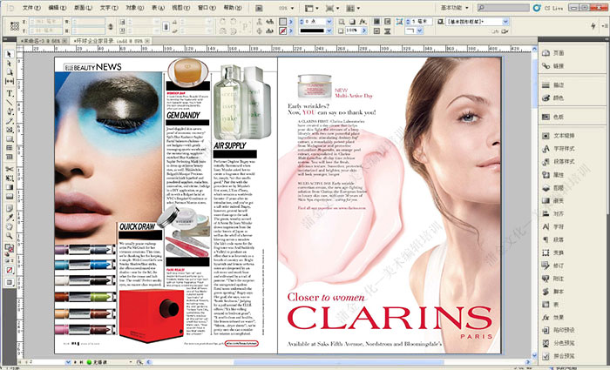The height and width of the screenshot is (370, 610).
Task: Select the Line tool
Action: click(10, 103)
